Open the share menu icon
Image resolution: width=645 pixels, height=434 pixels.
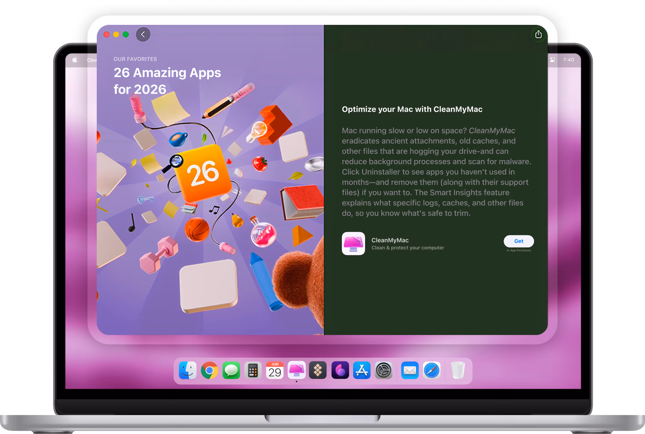click(x=538, y=35)
